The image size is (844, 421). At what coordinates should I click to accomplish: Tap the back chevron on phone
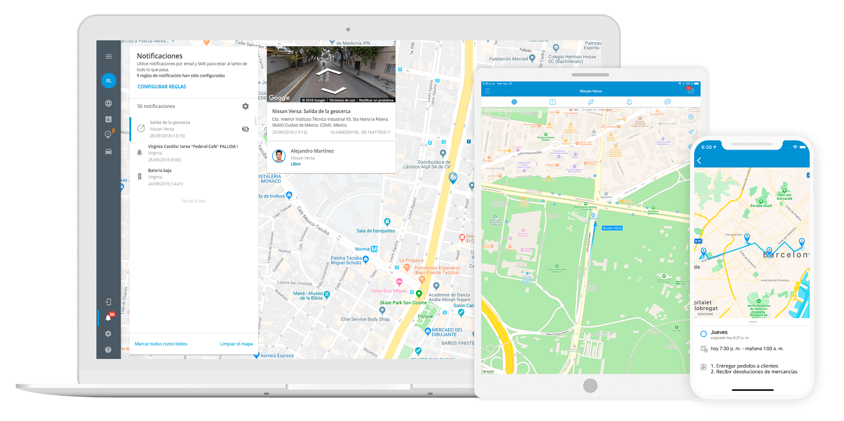pos(699,160)
